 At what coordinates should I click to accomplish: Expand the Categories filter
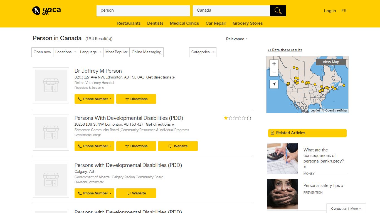(203, 52)
